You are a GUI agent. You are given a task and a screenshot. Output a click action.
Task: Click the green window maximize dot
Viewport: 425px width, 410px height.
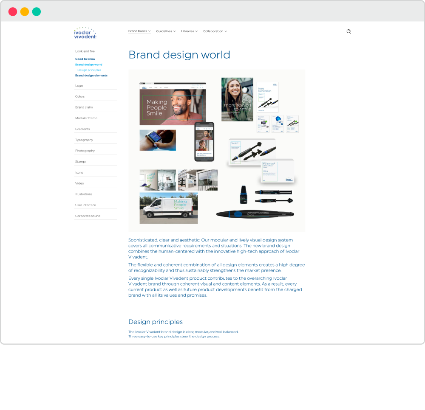pyautogui.click(x=37, y=11)
